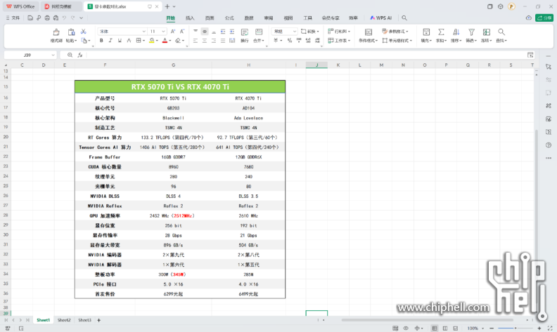Click the yellow fill color swatch
This screenshot has width=557, height=332.
(x=152, y=41)
